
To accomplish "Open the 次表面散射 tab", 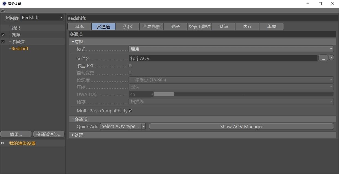I will click(200, 26).
